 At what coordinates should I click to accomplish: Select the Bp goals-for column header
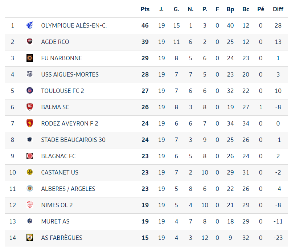point(230,9)
